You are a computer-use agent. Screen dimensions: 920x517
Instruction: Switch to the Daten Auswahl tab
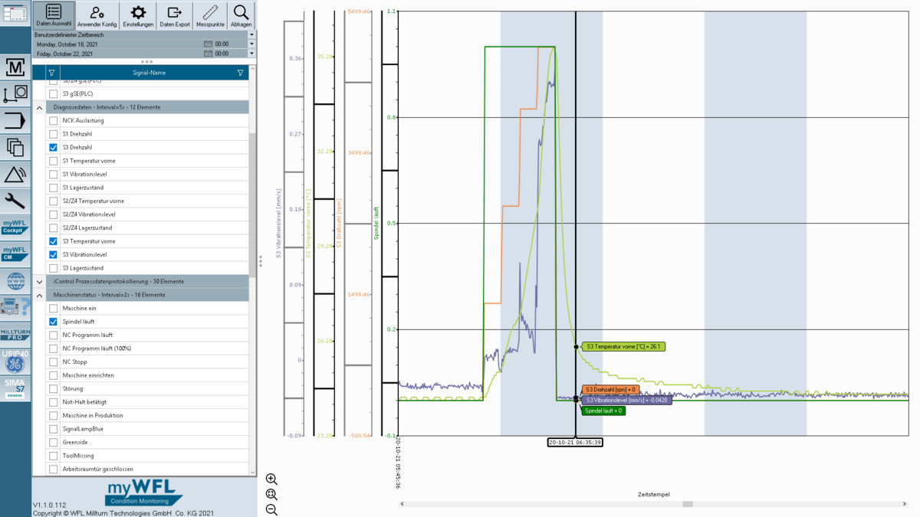tap(53, 15)
